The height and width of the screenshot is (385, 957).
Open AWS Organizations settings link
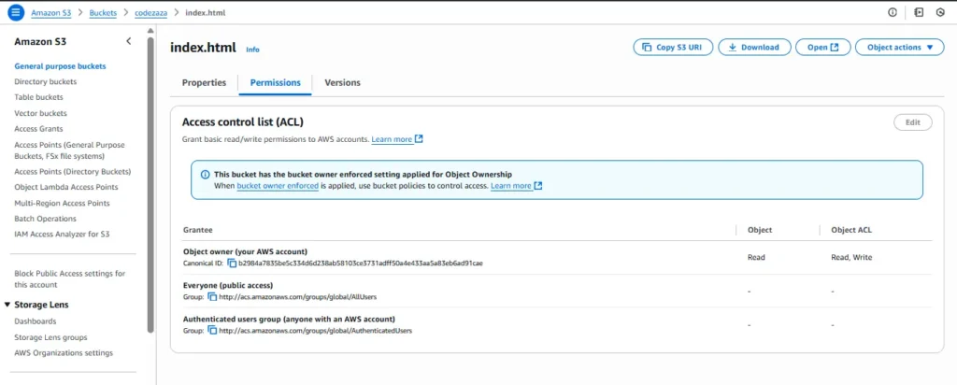point(64,352)
